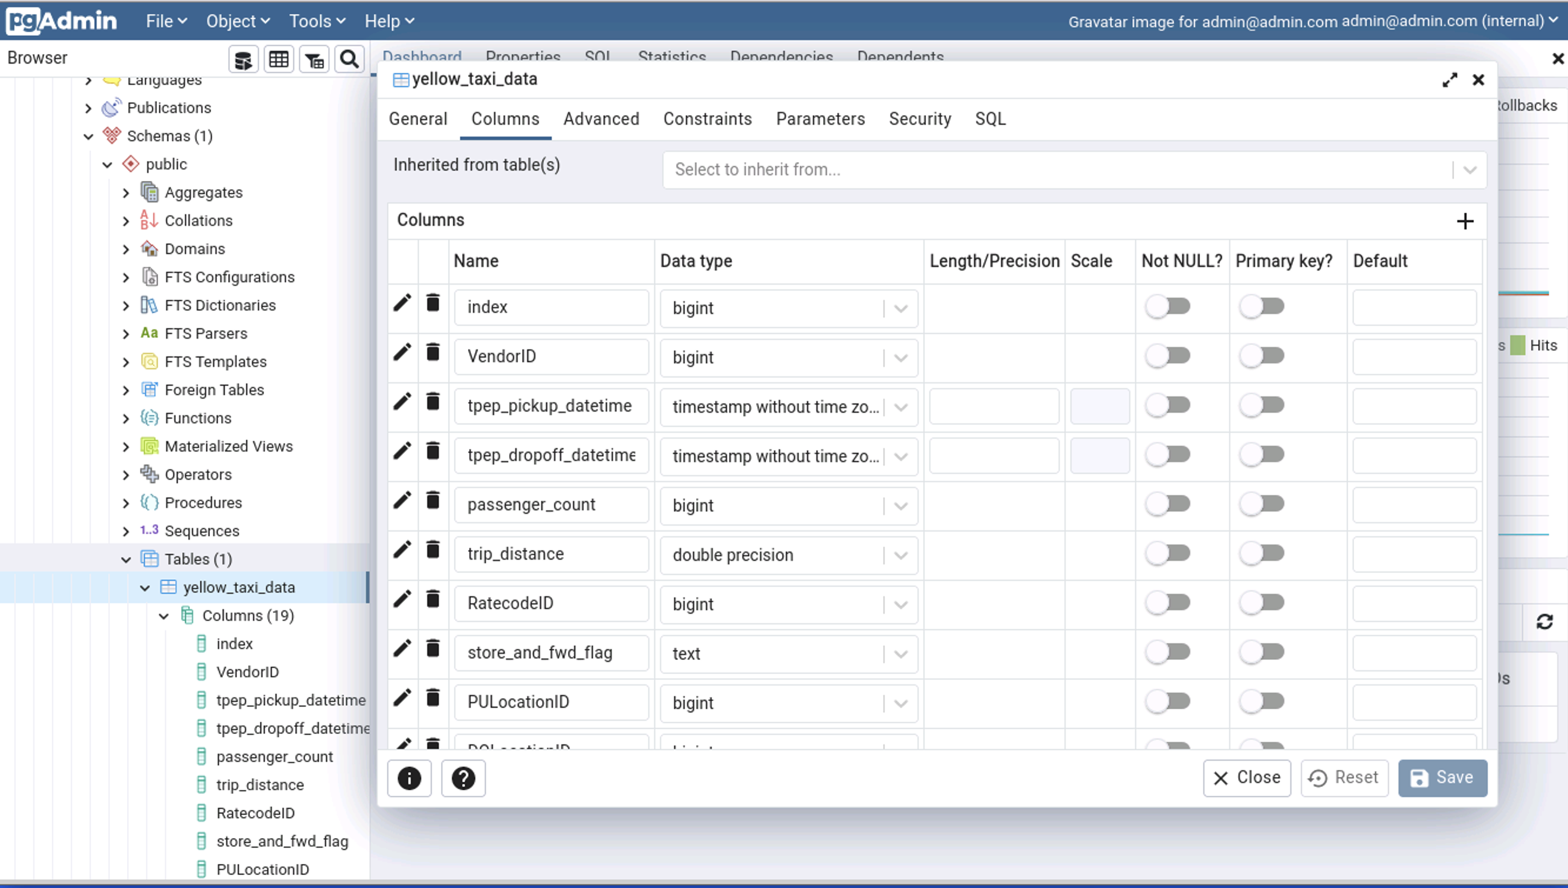Click the Close button
Viewport: 1568px width, 888px height.
1247,778
